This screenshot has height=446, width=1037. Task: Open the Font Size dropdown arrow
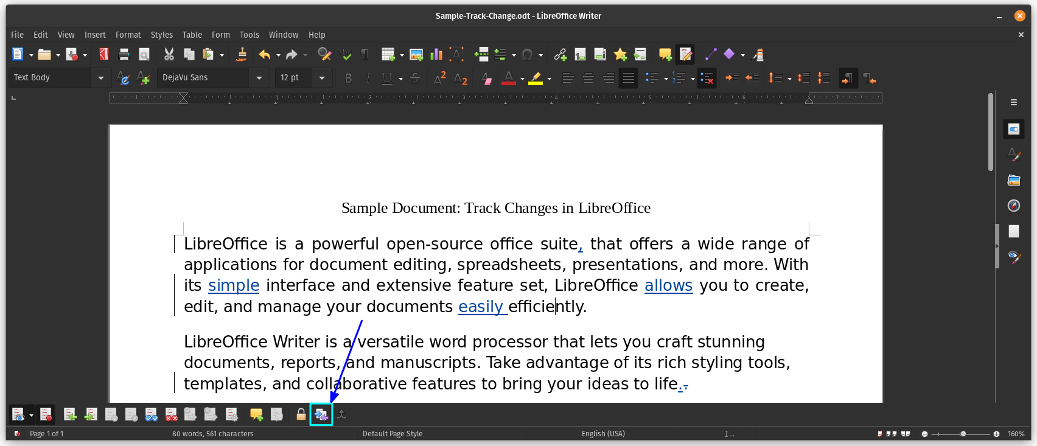pos(322,78)
